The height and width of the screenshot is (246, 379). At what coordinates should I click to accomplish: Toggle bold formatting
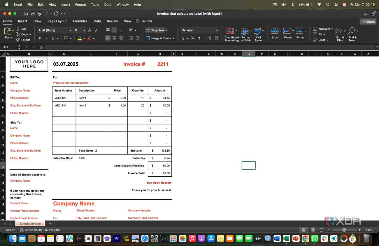40,38
